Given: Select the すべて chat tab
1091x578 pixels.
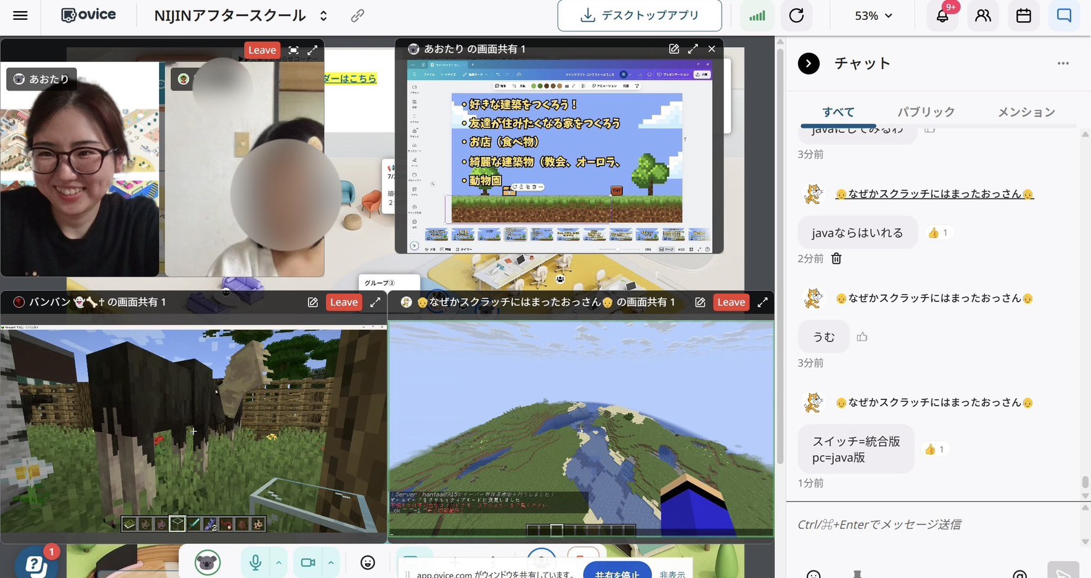Looking at the screenshot, I should [838, 112].
